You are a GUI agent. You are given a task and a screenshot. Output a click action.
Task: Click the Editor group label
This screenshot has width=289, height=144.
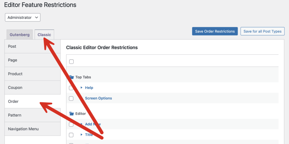(x=80, y=113)
